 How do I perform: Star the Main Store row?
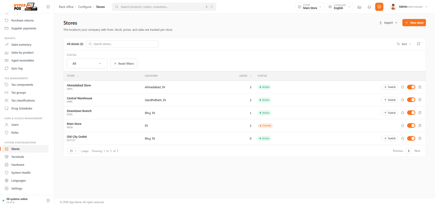pyautogui.click(x=402, y=126)
